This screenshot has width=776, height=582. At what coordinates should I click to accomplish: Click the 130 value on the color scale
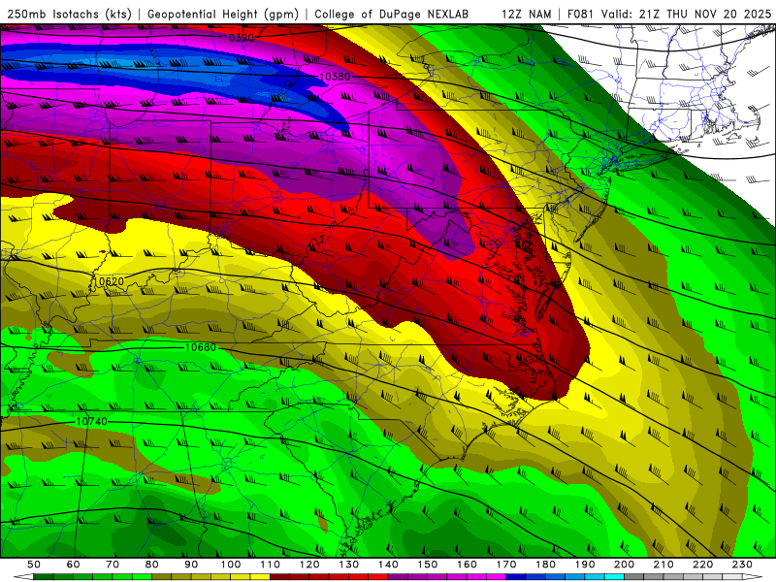(349, 565)
